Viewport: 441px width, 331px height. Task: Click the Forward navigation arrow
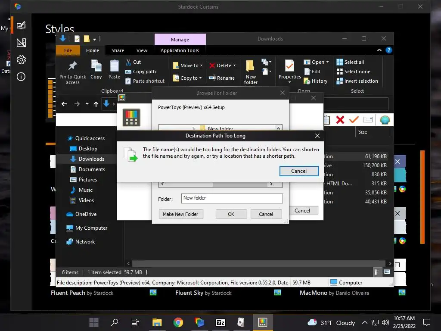point(77,104)
